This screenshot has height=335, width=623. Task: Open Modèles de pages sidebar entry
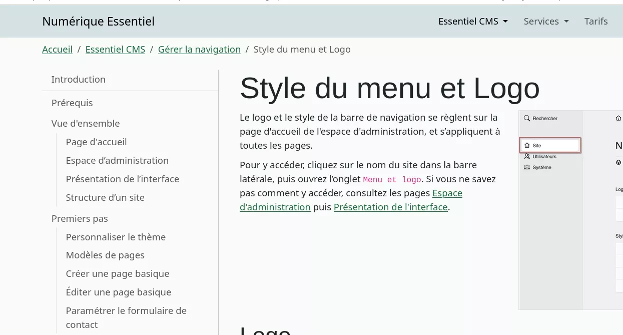click(x=105, y=255)
